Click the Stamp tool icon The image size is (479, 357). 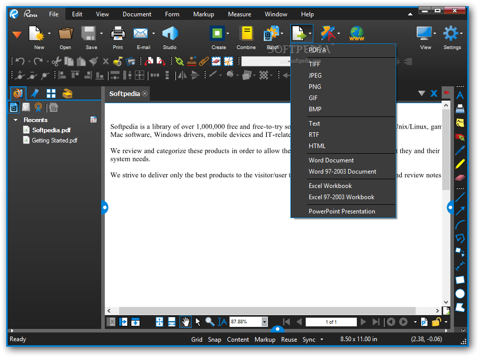(x=192, y=61)
